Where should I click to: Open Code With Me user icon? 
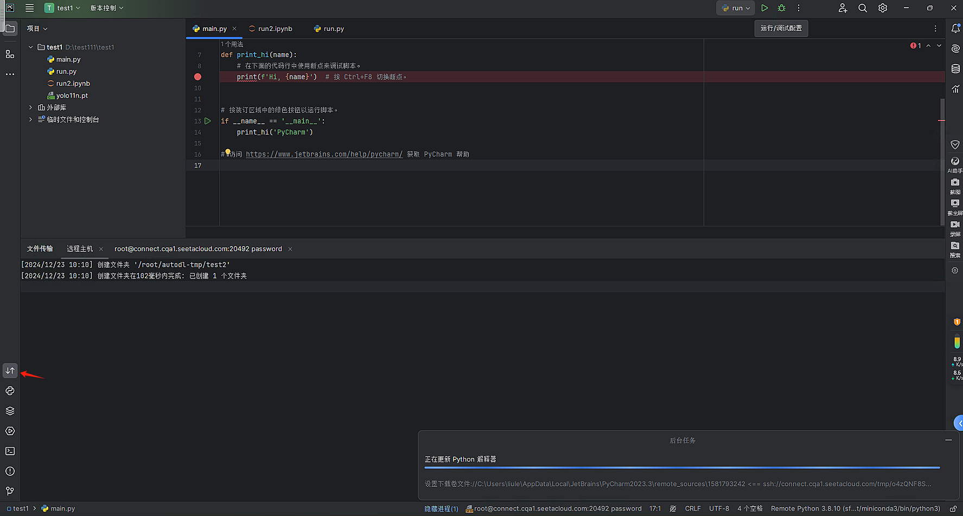click(843, 8)
